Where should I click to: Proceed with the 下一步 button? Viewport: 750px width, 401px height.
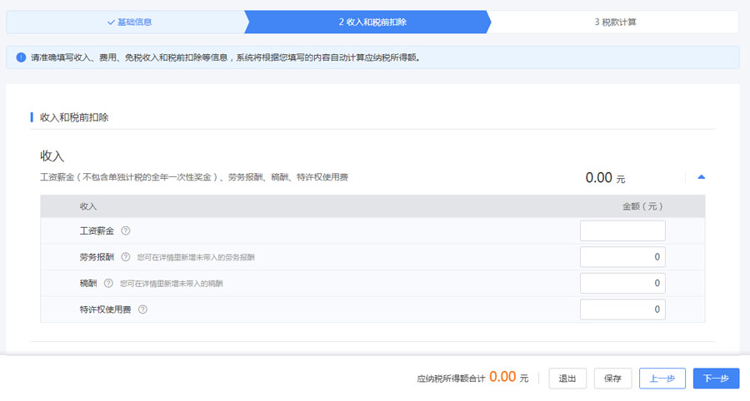tap(715, 379)
